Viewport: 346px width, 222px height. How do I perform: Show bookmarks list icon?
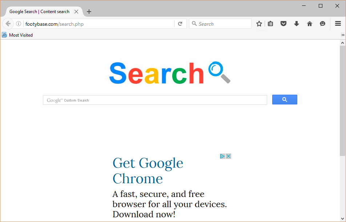click(x=270, y=24)
